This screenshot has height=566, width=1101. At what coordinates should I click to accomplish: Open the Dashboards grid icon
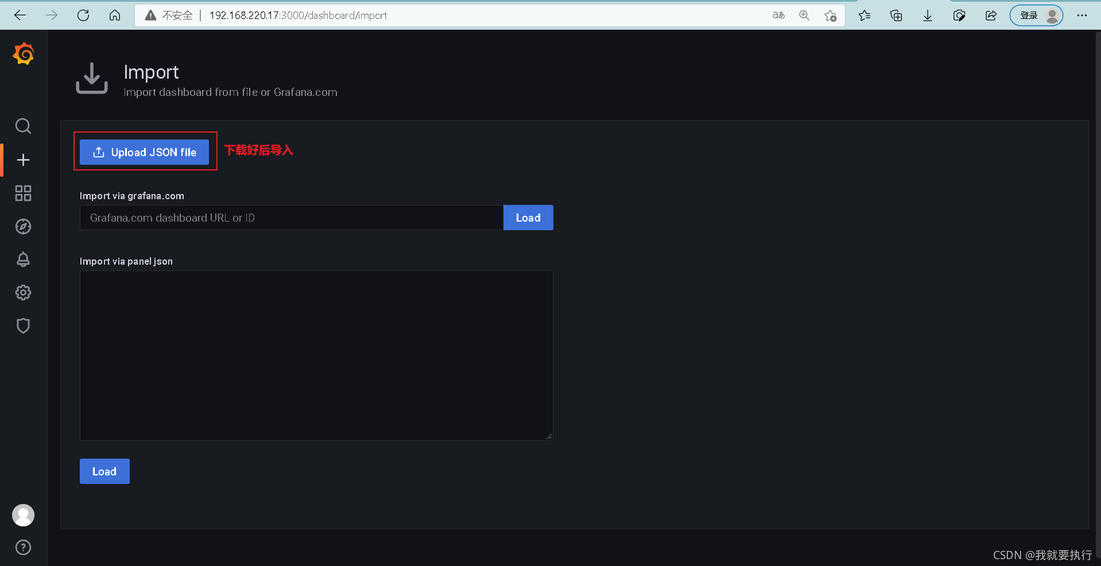(x=23, y=193)
